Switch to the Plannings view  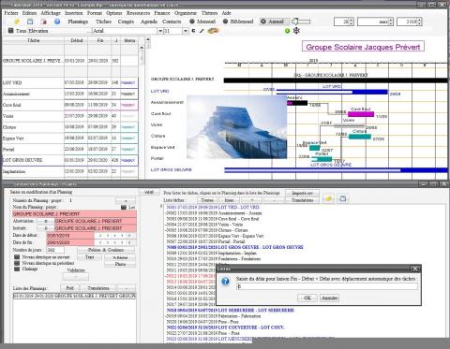[x=78, y=22]
